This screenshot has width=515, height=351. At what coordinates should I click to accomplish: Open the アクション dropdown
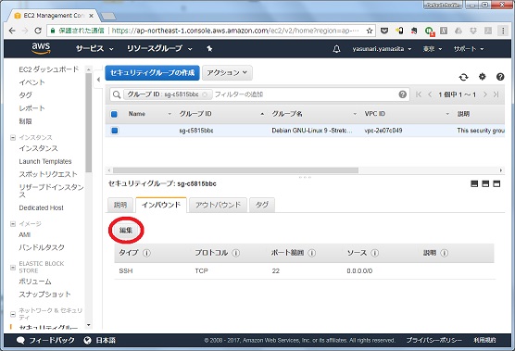pyautogui.click(x=227, y=73)
